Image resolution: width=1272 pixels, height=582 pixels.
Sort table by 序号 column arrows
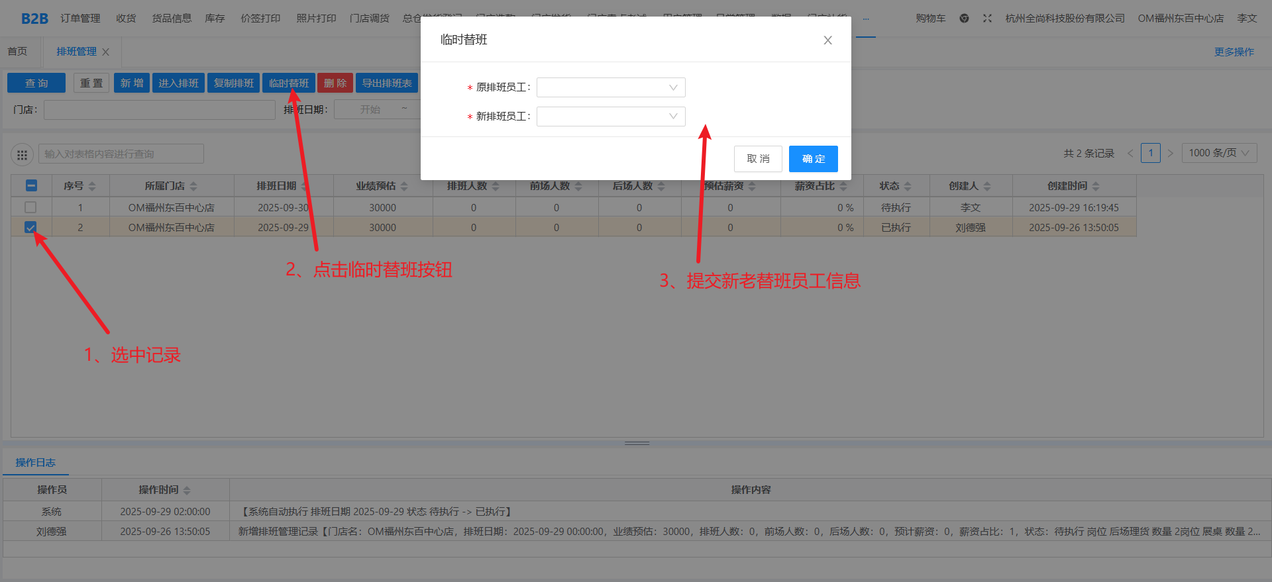[x=92, y=187]
